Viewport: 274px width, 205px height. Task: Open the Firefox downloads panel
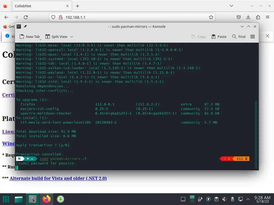[248, 17]
